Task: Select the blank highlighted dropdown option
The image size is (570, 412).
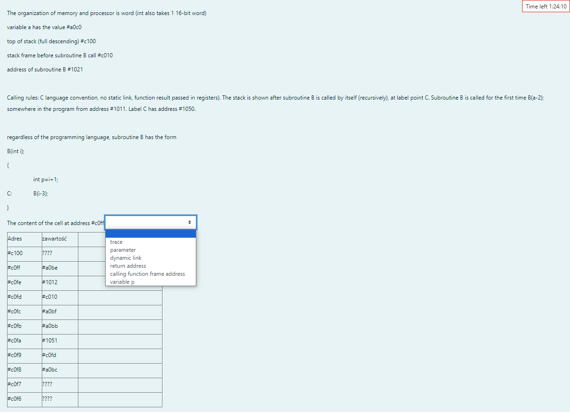Action: [x=151, y=234]
